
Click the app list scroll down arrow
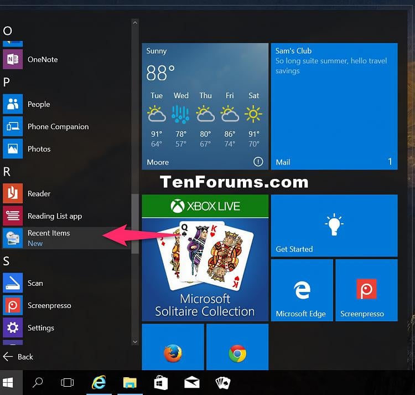(135, 342)
